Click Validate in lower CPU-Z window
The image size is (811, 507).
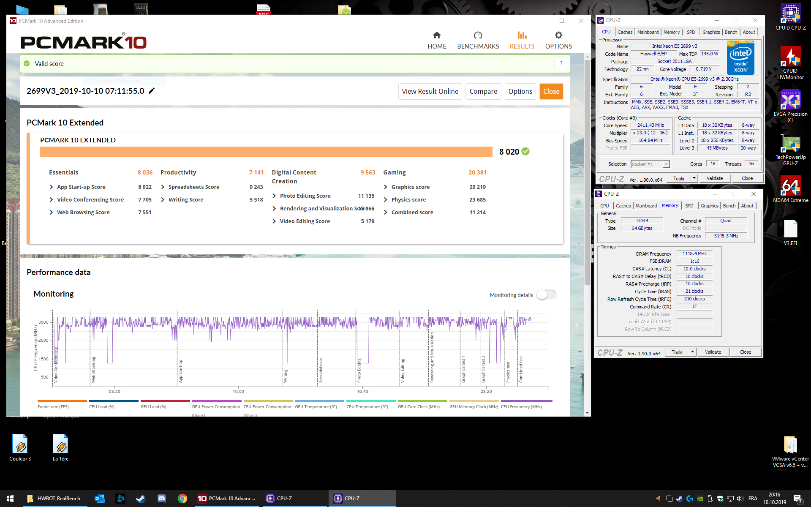(x=713, y=352)
